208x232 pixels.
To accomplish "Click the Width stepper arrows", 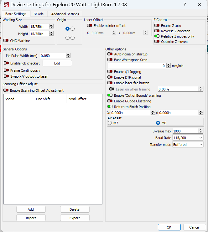I will (x=51, y=27).
